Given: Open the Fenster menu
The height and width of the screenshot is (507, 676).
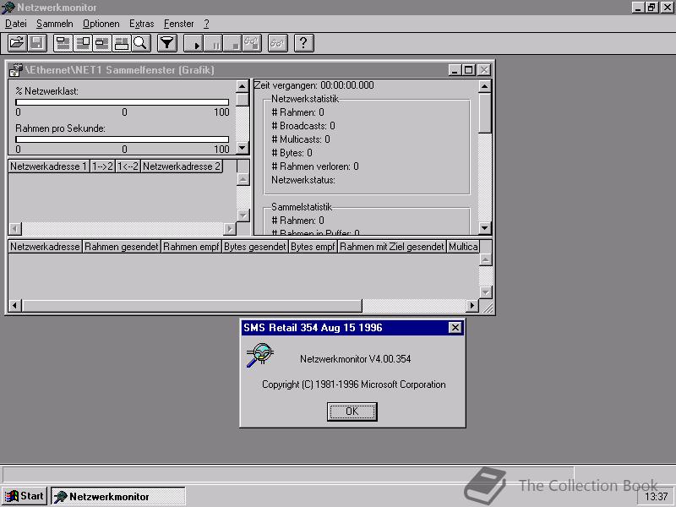Looking at the screenshot, I should click(x=178, y=24).
